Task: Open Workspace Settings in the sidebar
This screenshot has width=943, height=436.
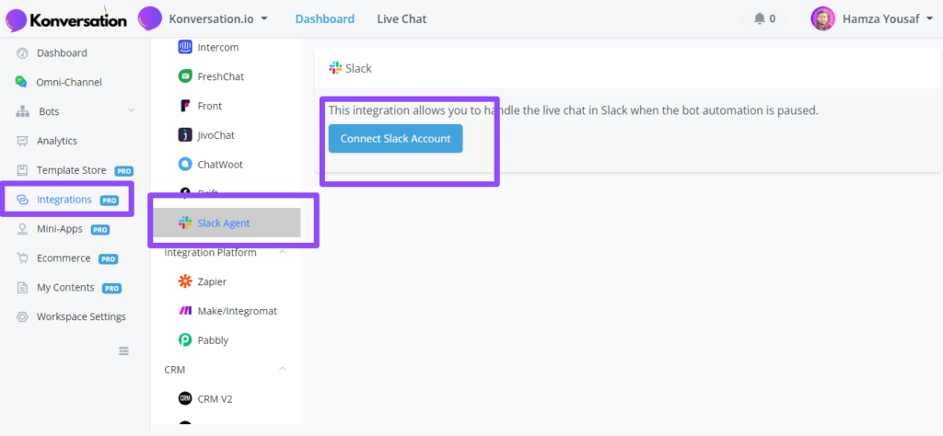Action: click(x=81, y=317)
